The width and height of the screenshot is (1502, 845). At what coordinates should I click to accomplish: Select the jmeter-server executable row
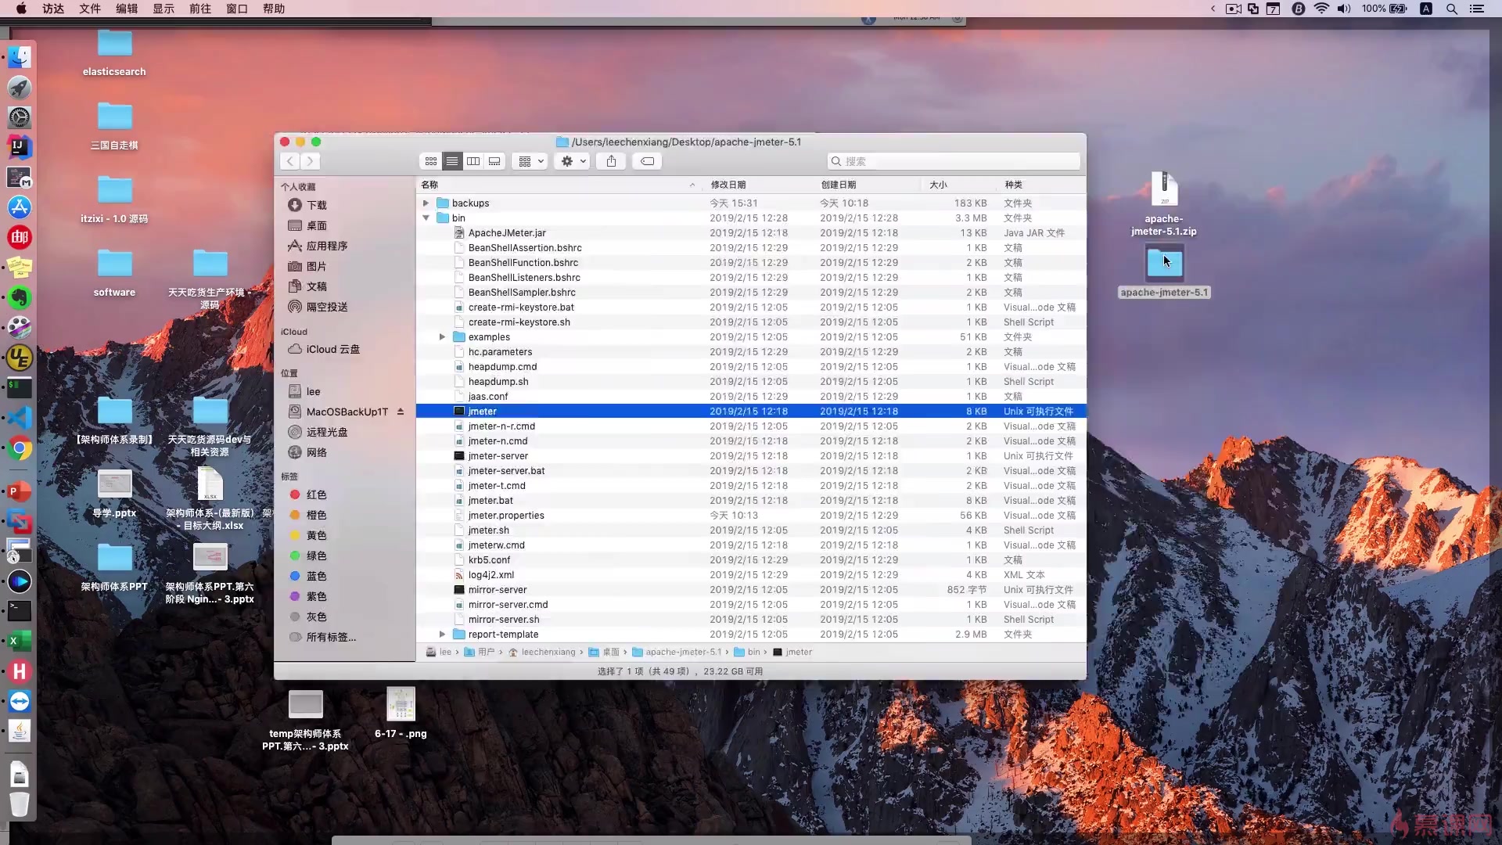(751, 456)
